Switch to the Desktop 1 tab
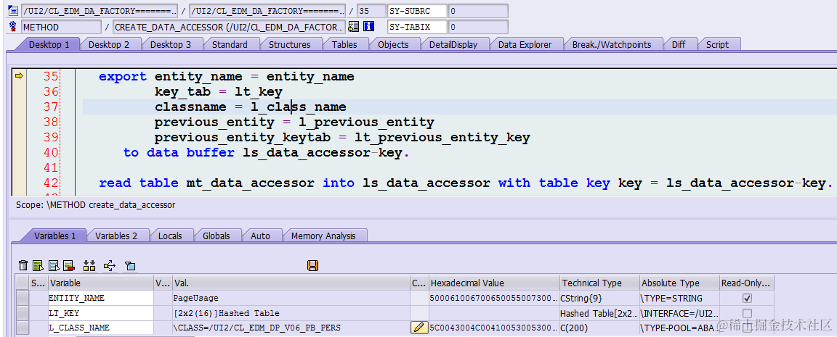Image resolution: width=837 pixels, height=337 pixels. click(49, 45)
